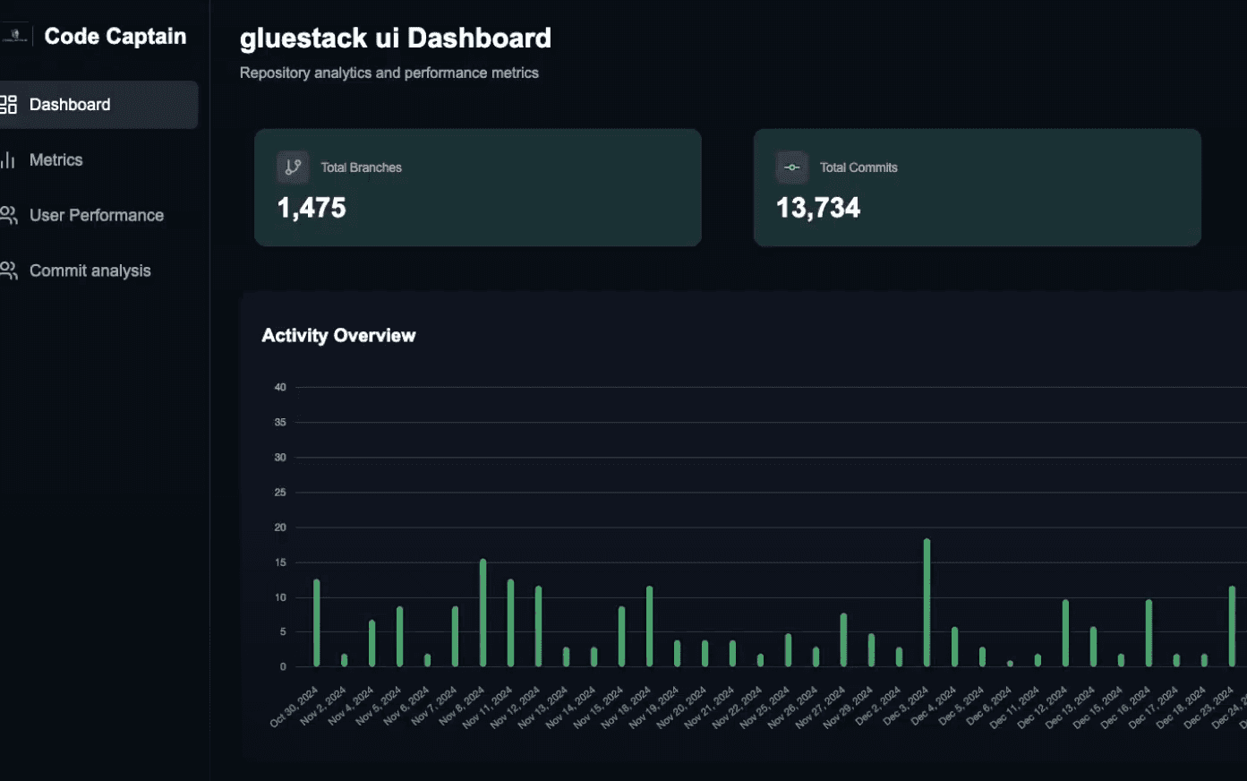The width and height of the screenshot is (1247, 781).
Task: Click the bar for Dec 23, 2024
Action: (1233, 626)
